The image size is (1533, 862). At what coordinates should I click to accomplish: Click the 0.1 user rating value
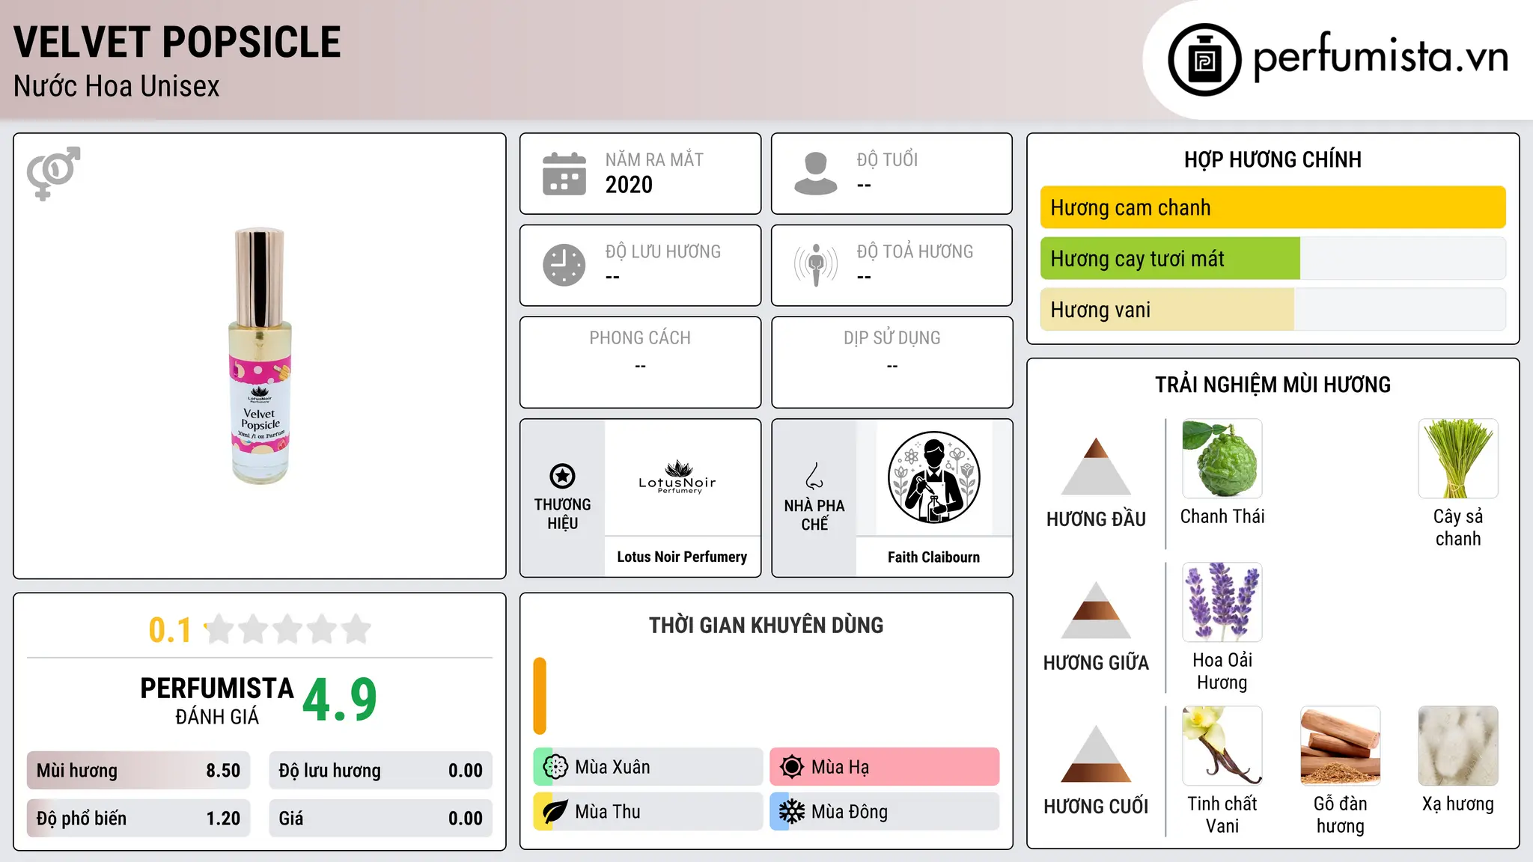(170, 630)
